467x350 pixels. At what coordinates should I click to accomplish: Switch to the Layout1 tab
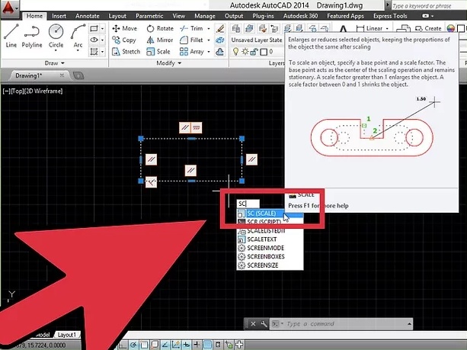[67, 335]
